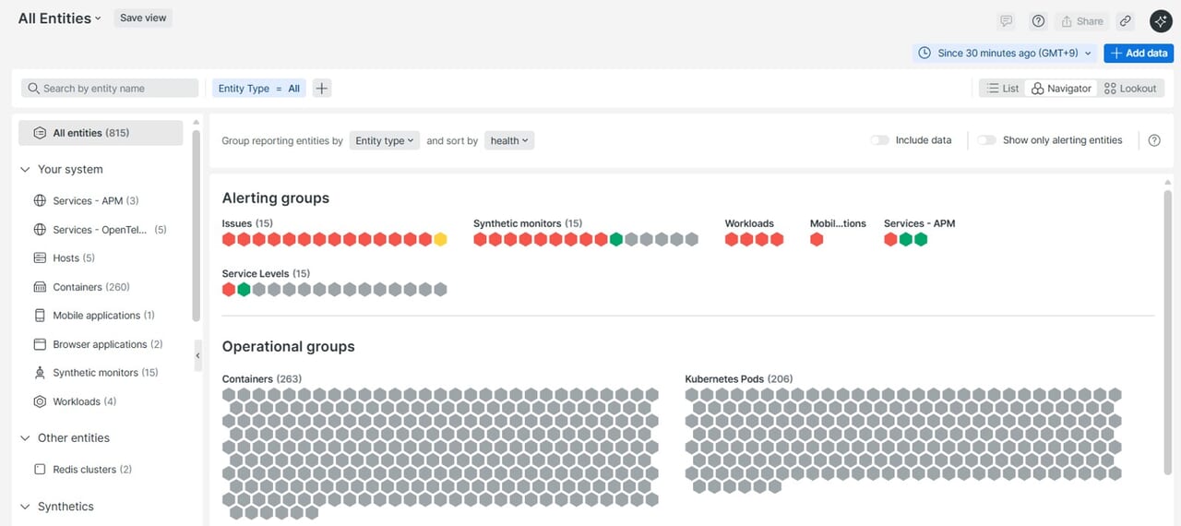Switch to the List view tab
1181x526 pixels.
click(x=1002, y=89)
